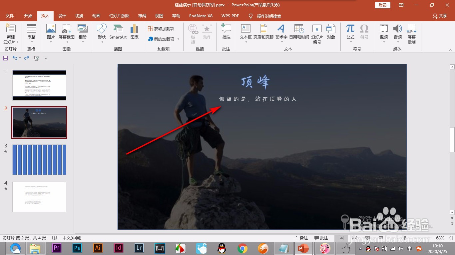This screenshot has height=255, width=455.
Task: Switch to reading view
Action: (367, 238)
